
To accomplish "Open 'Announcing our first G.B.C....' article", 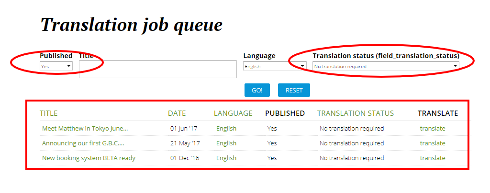I will (83, 143).
